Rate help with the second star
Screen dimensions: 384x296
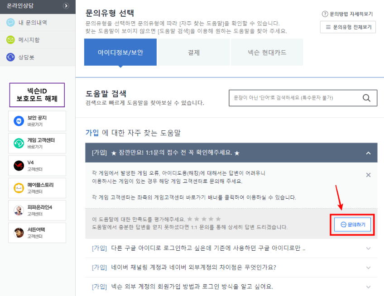tap(197, 219)
